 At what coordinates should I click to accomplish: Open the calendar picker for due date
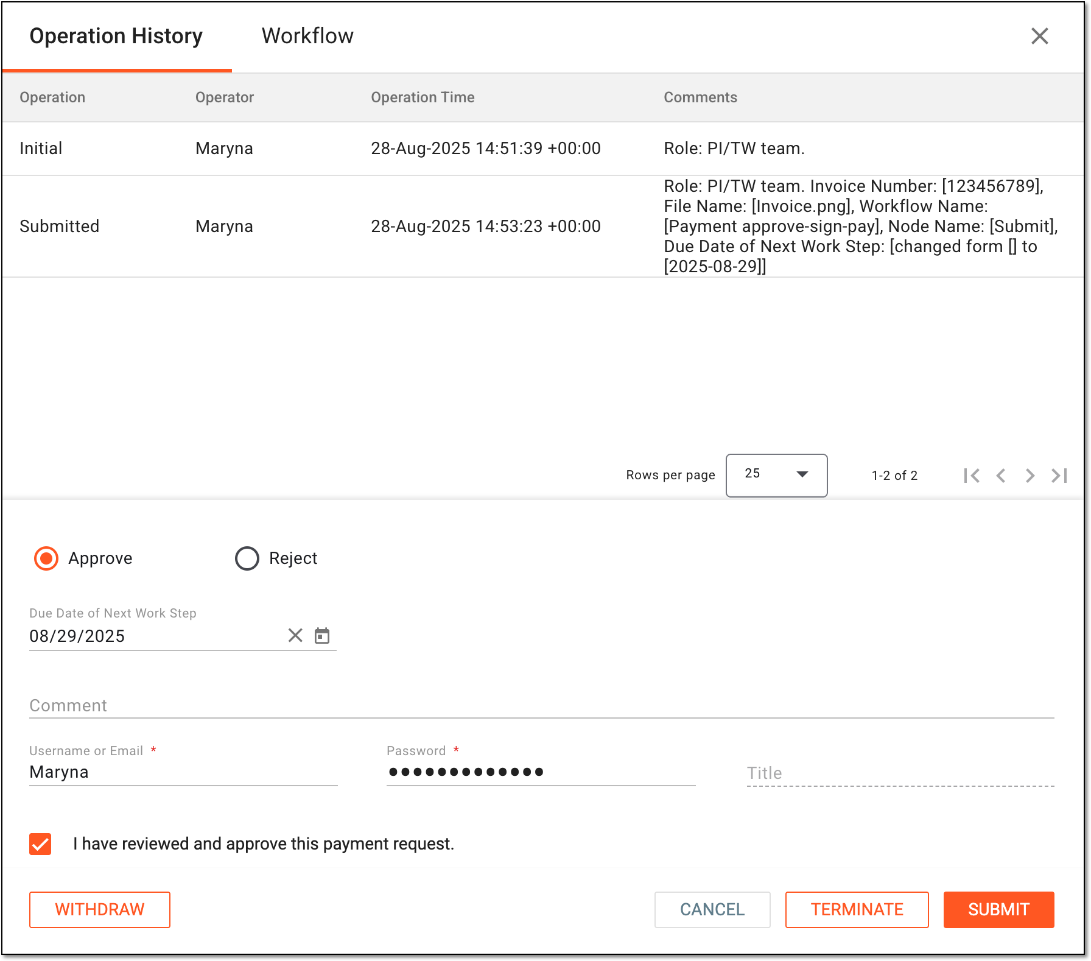click(x=322, y=636)
